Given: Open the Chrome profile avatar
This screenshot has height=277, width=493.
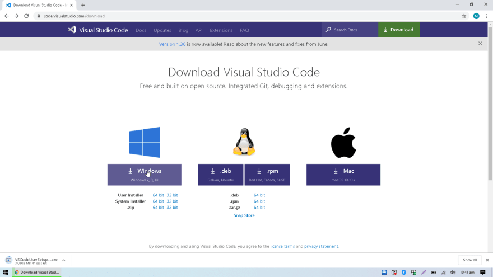Looking at the screenshot, I should coord(476,16).
